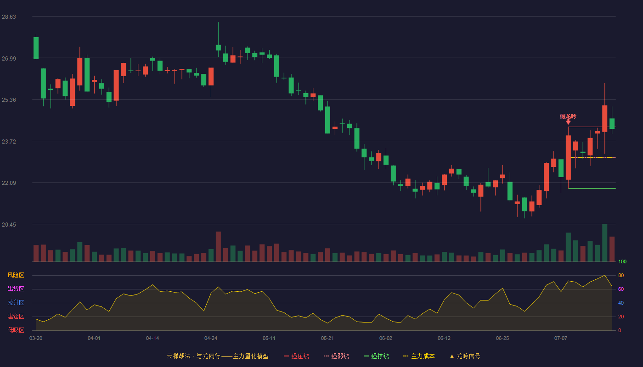Click the tall red volume bar near 04-24
Viewport: 643px width, 367px height.
[218, 246]
